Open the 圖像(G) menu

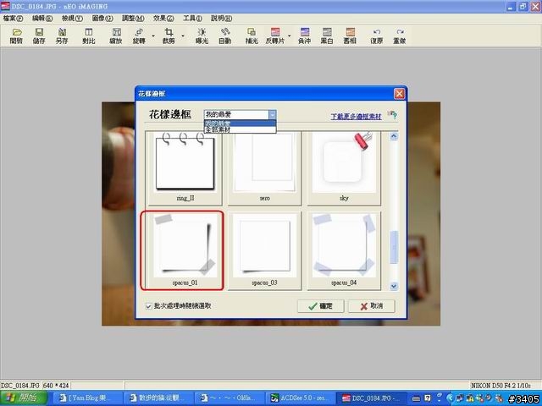click(x=102, y=19)
